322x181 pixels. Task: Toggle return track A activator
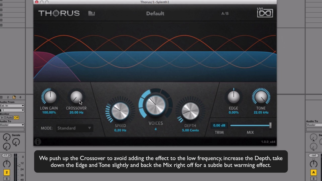313,172
